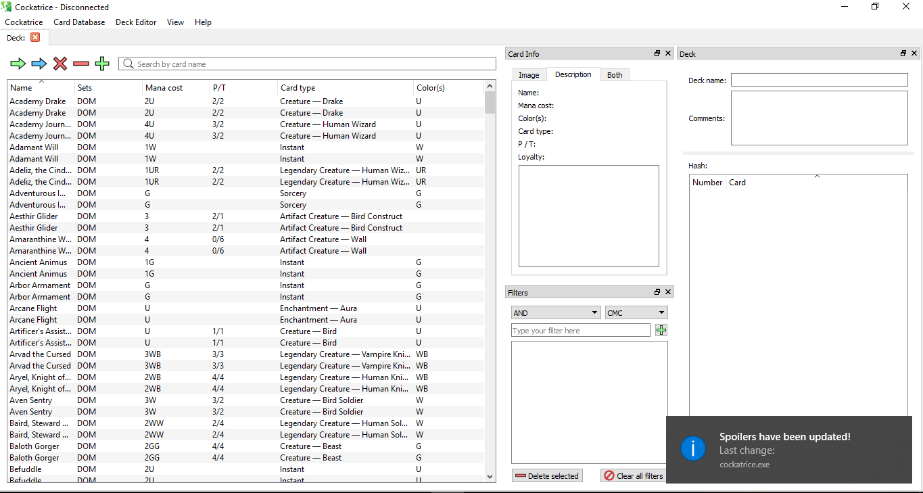Viewport: 923px width, 493px height.
Task: Switch to the Both tab
Action: [x=614, y=74]
